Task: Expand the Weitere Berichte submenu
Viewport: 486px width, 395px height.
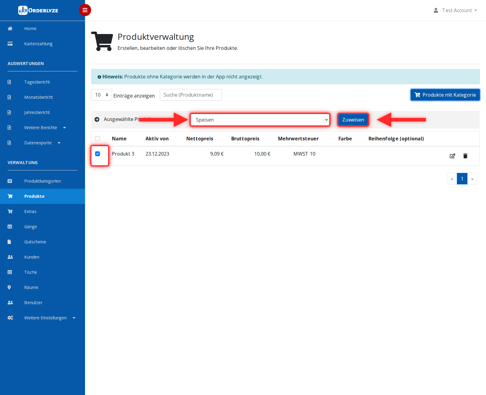Action: (x=45, y=128)
